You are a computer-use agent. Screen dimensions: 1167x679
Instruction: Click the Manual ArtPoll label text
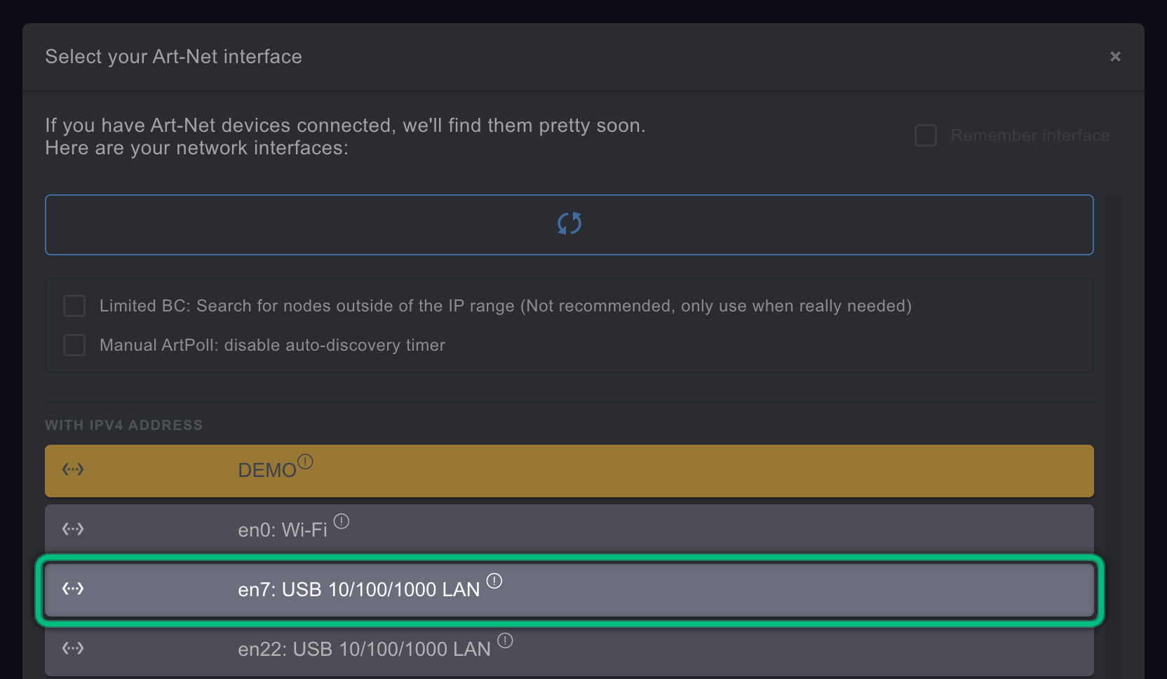tap(272, 345)
